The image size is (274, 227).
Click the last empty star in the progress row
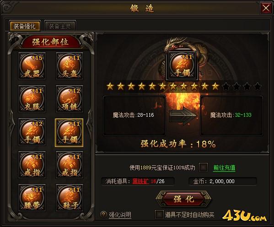pyautogui.click(x=258, y=86)
